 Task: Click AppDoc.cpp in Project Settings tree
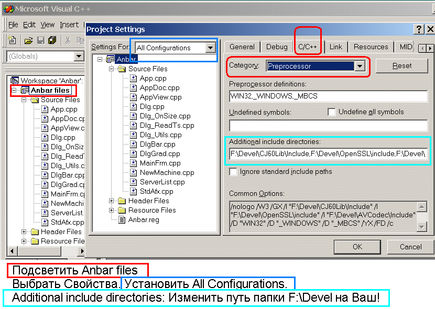159,87
